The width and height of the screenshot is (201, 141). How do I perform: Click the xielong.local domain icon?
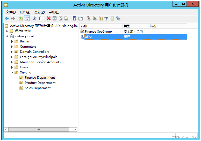pyautogui.click(x=12, y=36)
